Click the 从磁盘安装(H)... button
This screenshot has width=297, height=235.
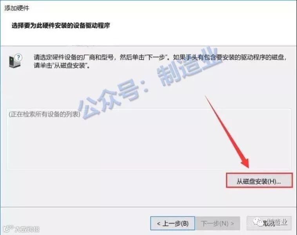259,181
